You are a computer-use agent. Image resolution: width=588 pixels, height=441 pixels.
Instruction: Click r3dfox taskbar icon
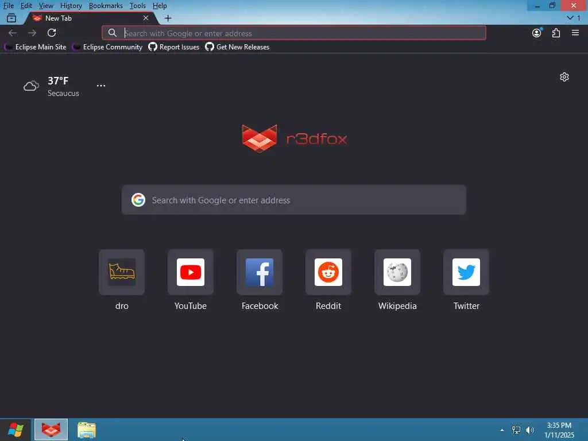51,430
